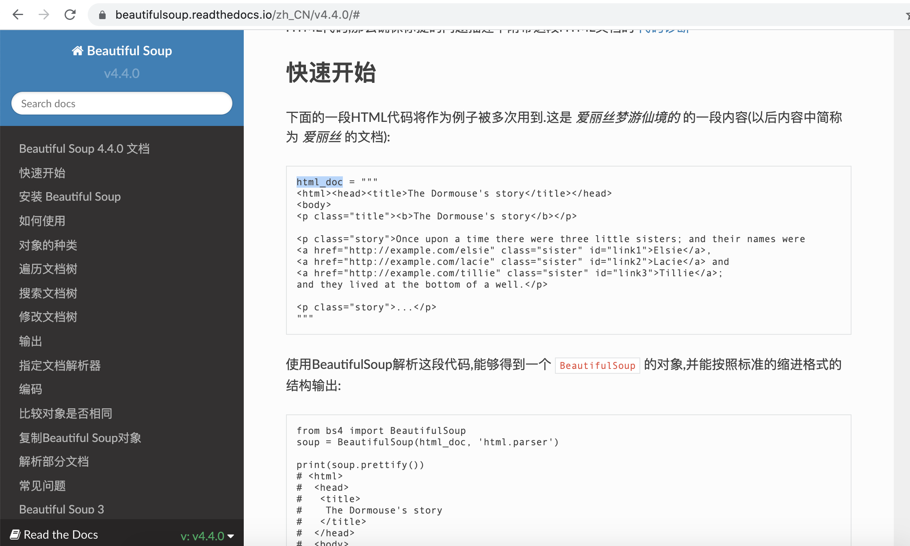Click the browser back arrow
The height and width of the screenshot is (546, 910).
coord(18,15)
